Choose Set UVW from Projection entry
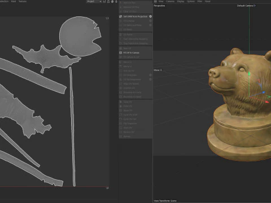Screen dimensions: 271x203 135,16
